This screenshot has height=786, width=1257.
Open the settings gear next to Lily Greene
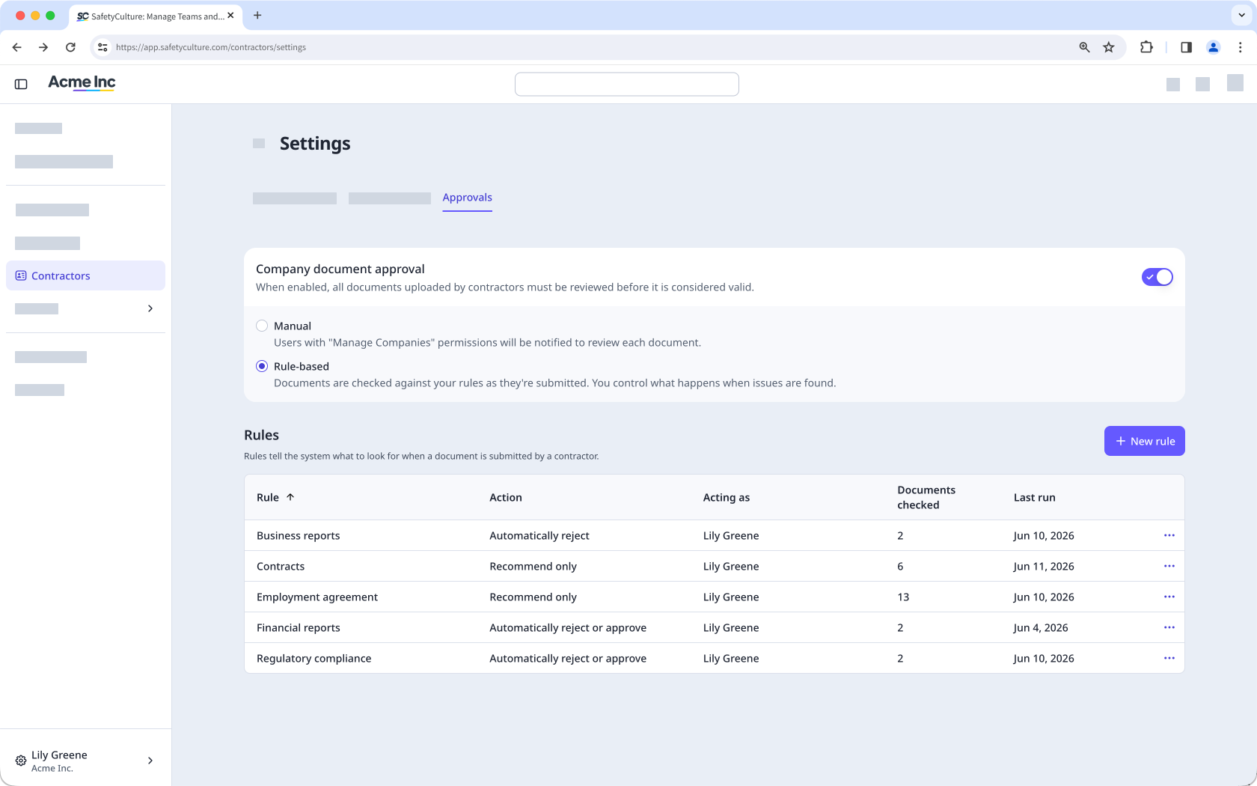(21, 761)
